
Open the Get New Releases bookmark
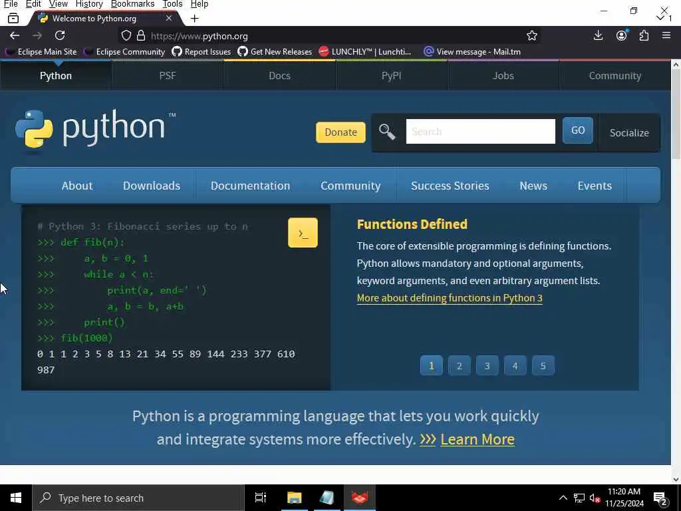(x=275, y=52)
